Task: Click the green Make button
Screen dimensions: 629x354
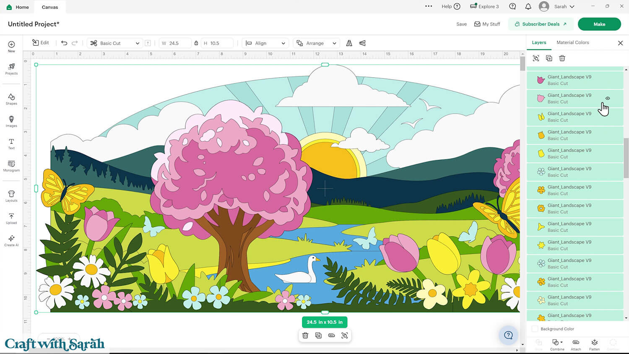Action: [599, 24]
